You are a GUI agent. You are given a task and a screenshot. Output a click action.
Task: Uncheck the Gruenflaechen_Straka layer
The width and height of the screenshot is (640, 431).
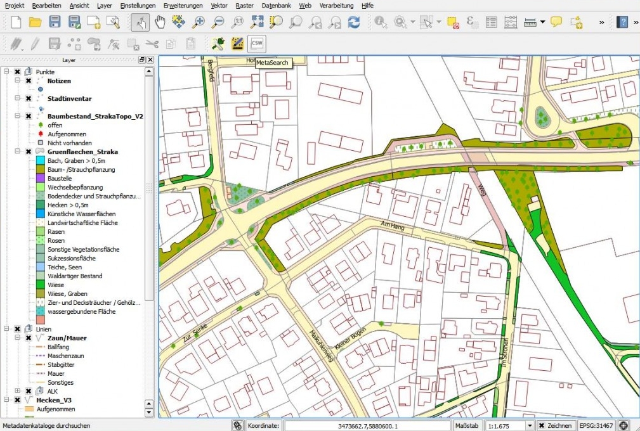(x=29, y=152)
